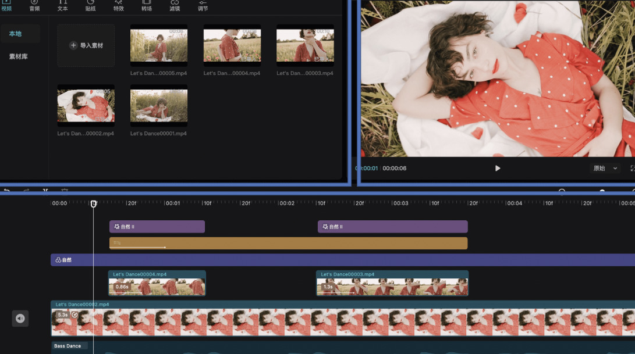635x354 pixels.
Task: Click the 导入素材 import media button
Action: click(x=86, y=45)
